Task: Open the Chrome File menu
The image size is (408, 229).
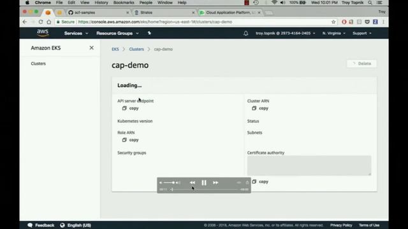Action: [x=59, y=3]
